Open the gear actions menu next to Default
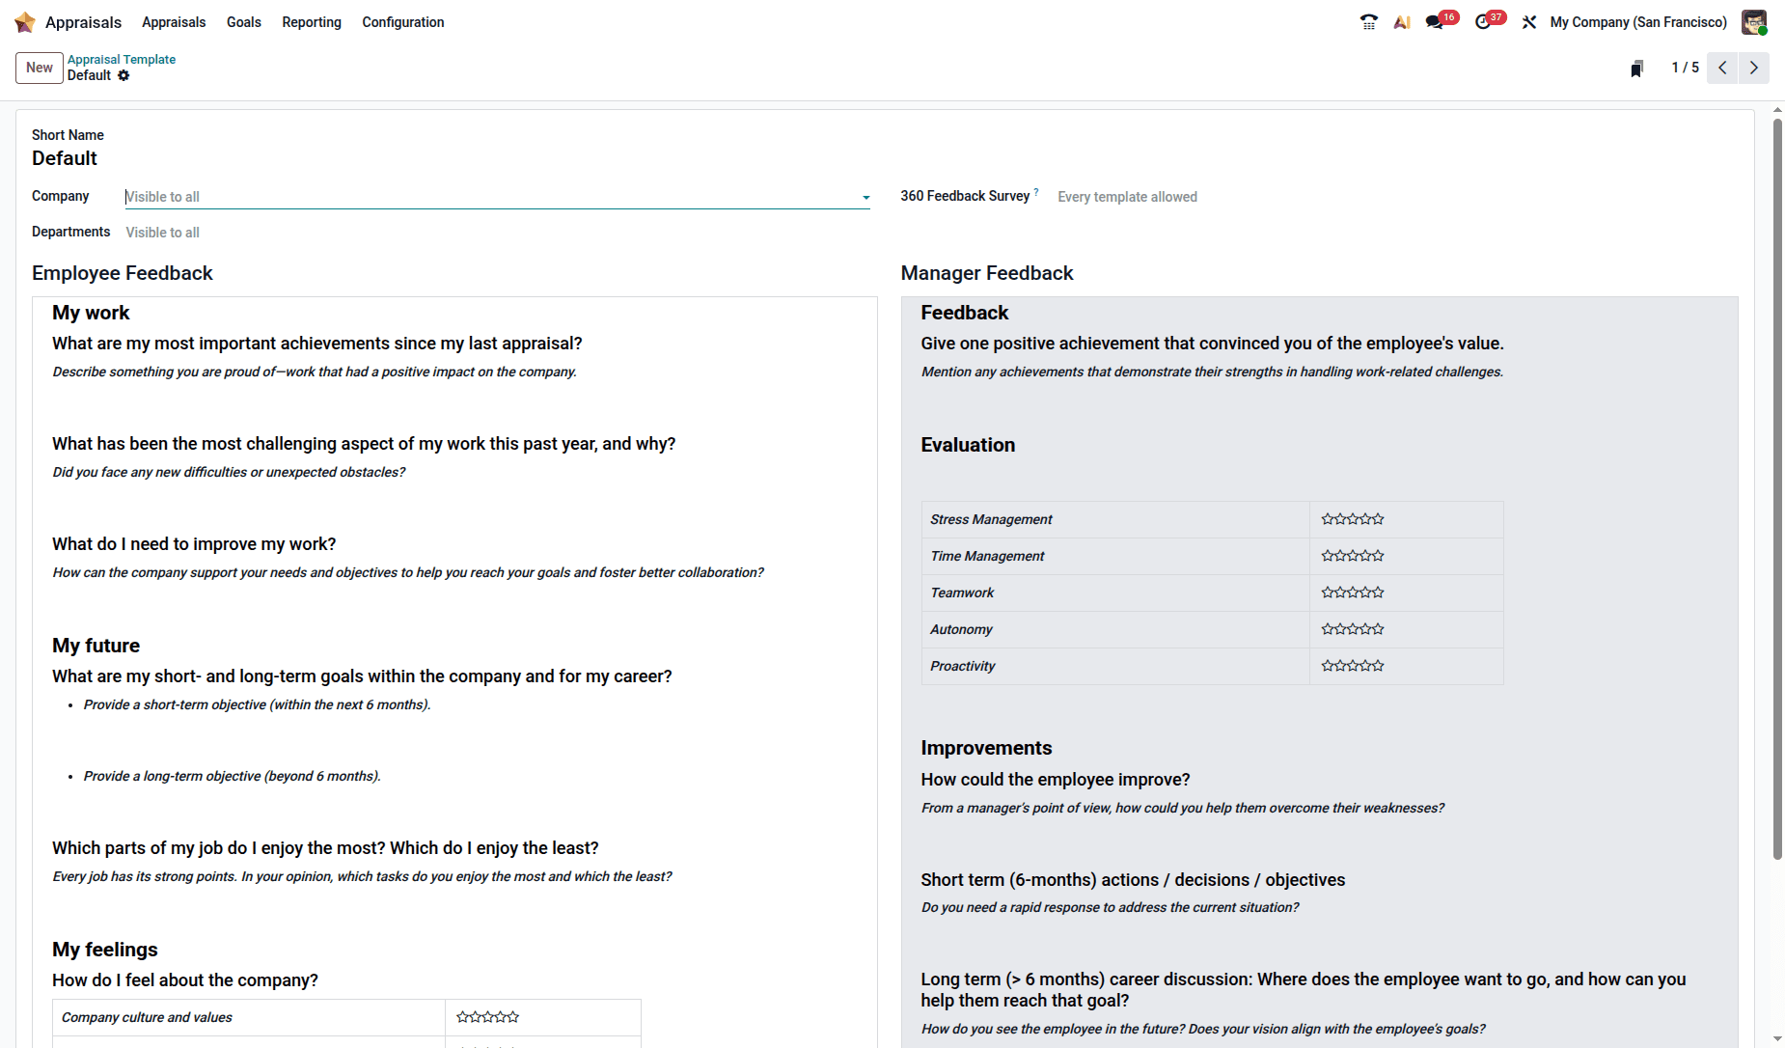The height and width of the screenshot is (1048, 1785). [x=124, y=75]
